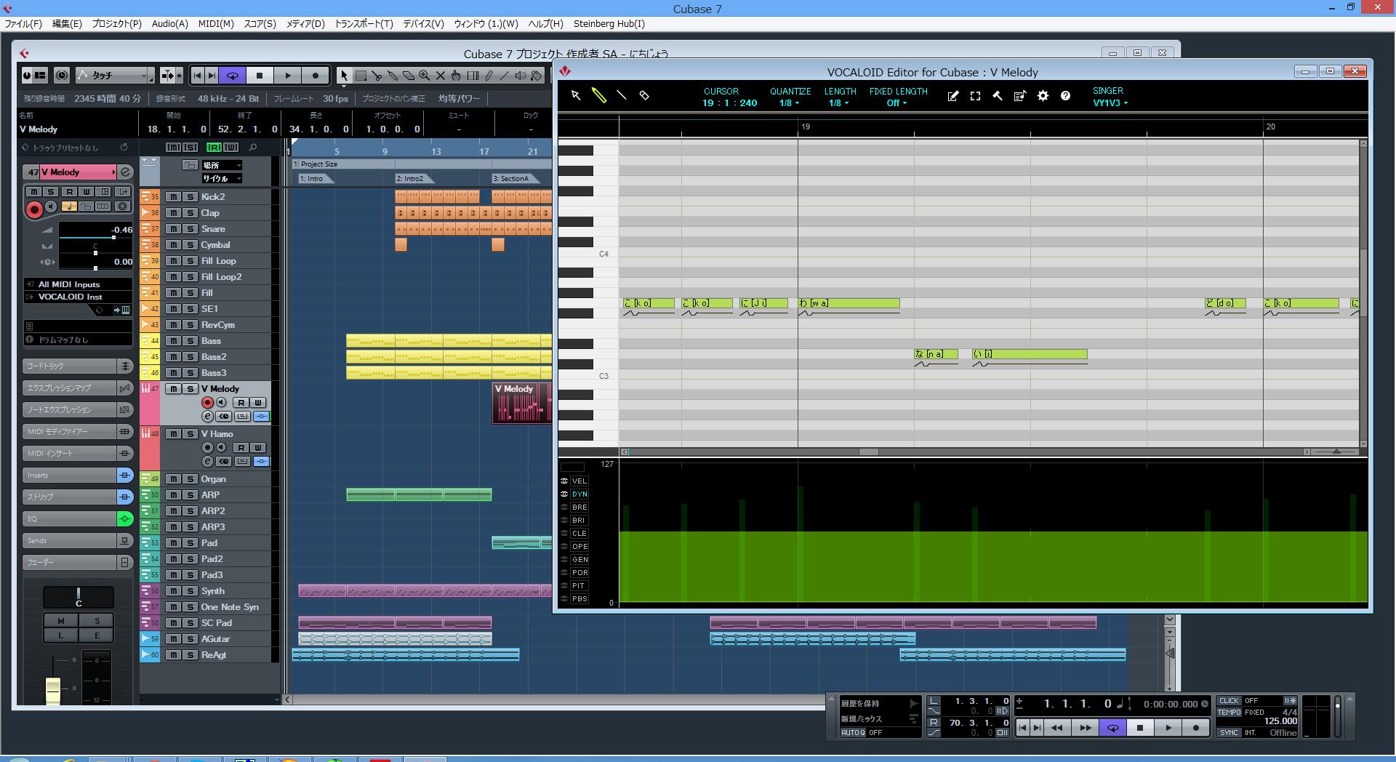Select the eraser tool in VOCALOID Editor
The width and height of the screenshot is (1396, 762).
pyautogui.click(x=644, y=95)
